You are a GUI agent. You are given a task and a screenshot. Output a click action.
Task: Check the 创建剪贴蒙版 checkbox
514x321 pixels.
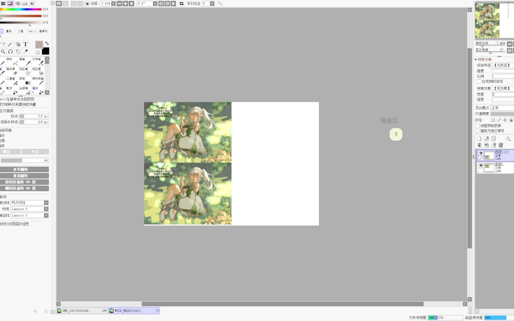tap(477, 126)
